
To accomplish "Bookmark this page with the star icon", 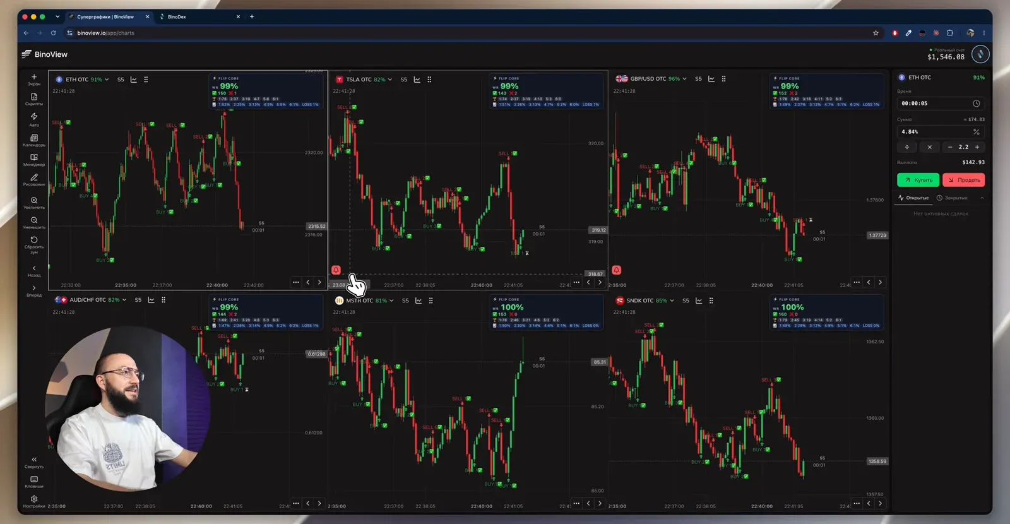I will [876, 33].
